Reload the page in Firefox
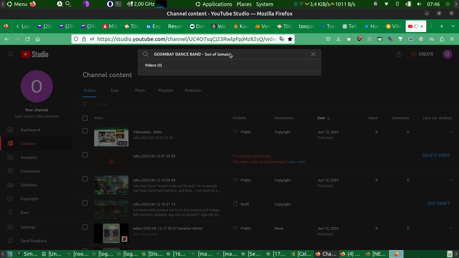 (x=28, y=39)
